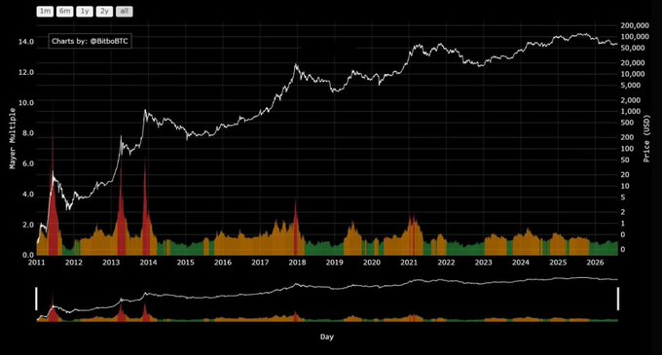Screen dimensions: 662x355
Task: Click the Day axis title
Action: [x=327, y=337]
